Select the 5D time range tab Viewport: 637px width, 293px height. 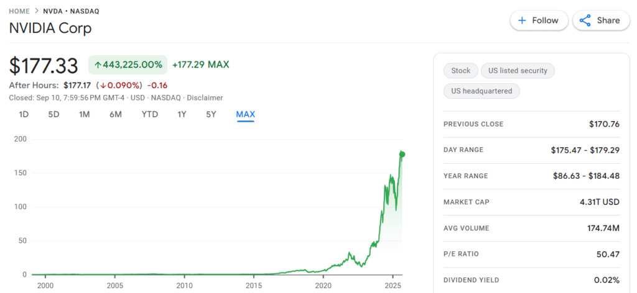53,115
